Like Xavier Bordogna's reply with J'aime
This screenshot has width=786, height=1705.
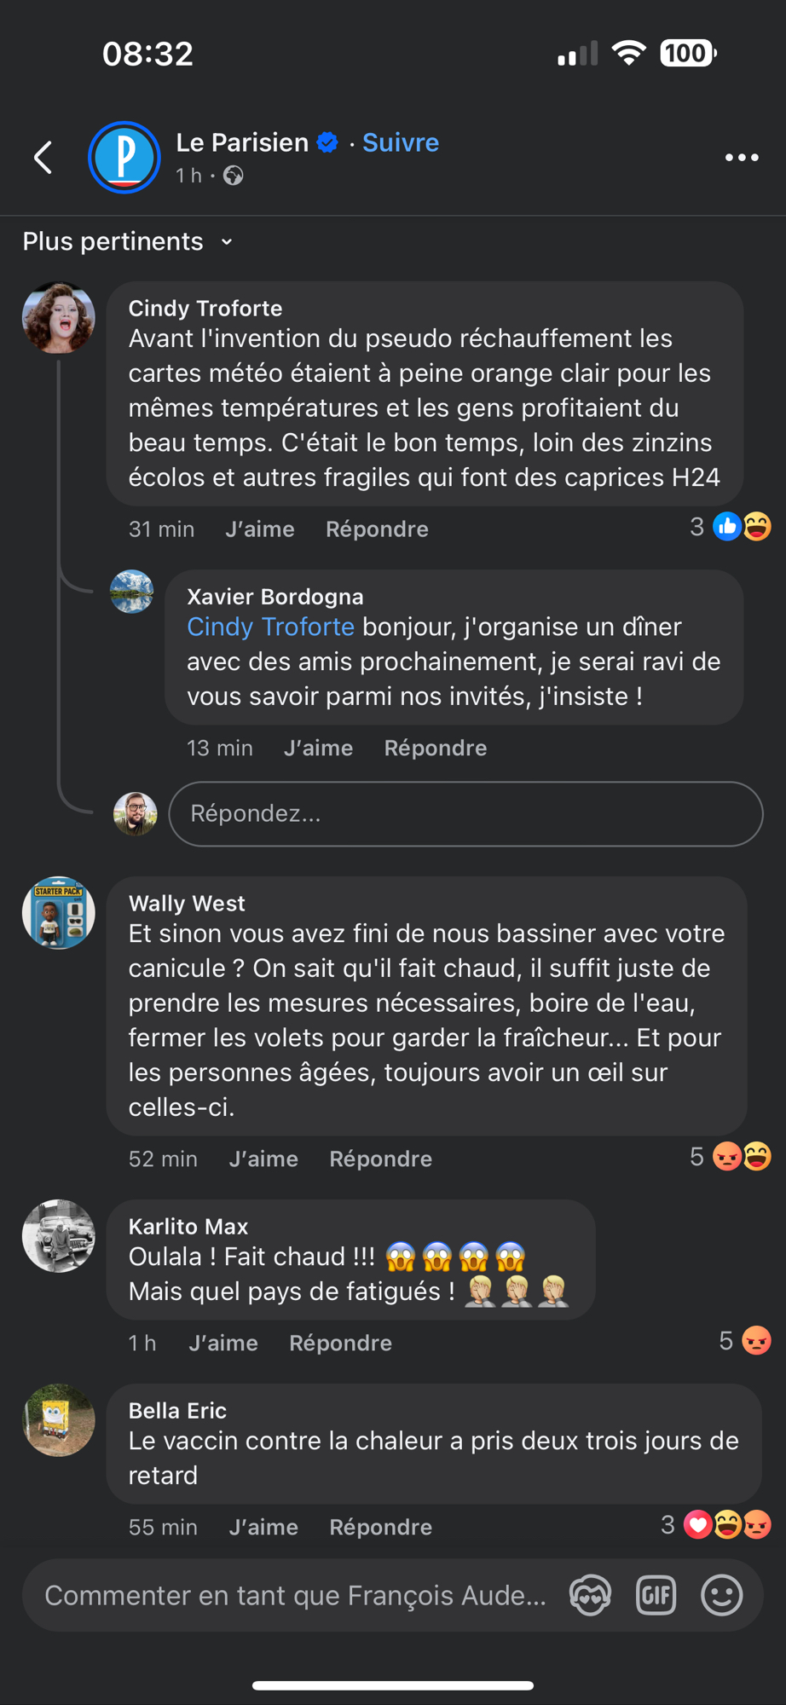pos(318,748)
